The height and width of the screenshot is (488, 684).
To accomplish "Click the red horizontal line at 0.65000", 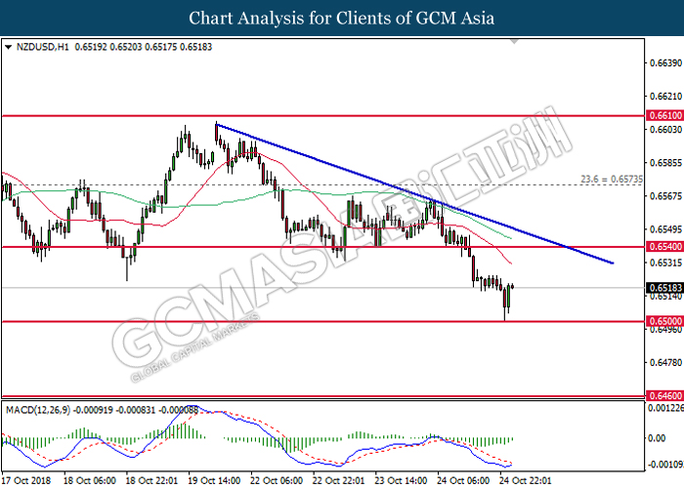I will tap(322, 321).
